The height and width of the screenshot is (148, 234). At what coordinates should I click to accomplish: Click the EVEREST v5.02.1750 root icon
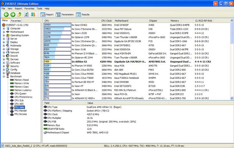tap(4, 25)
